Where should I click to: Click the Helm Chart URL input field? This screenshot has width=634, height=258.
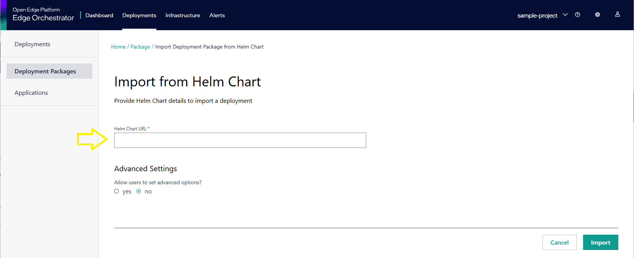click(x=240, y=140)
